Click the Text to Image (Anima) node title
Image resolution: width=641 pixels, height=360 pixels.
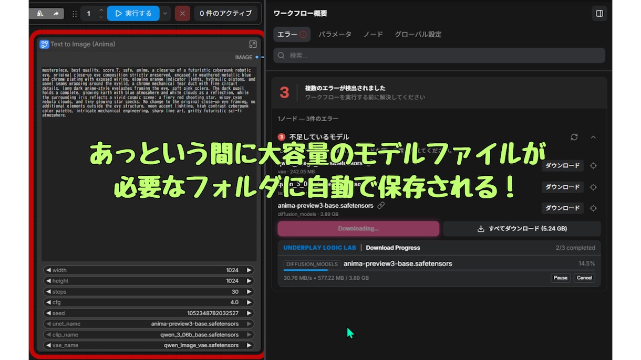[x=82, y=44]
